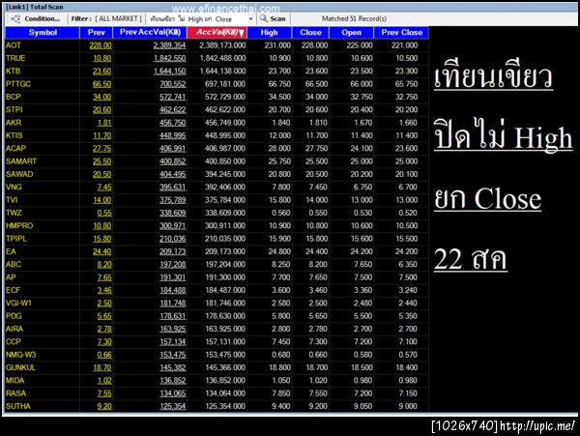This screenshot has width=580, height=436.
Task: Select the SAMART symbol
Action: pos(21,161)
